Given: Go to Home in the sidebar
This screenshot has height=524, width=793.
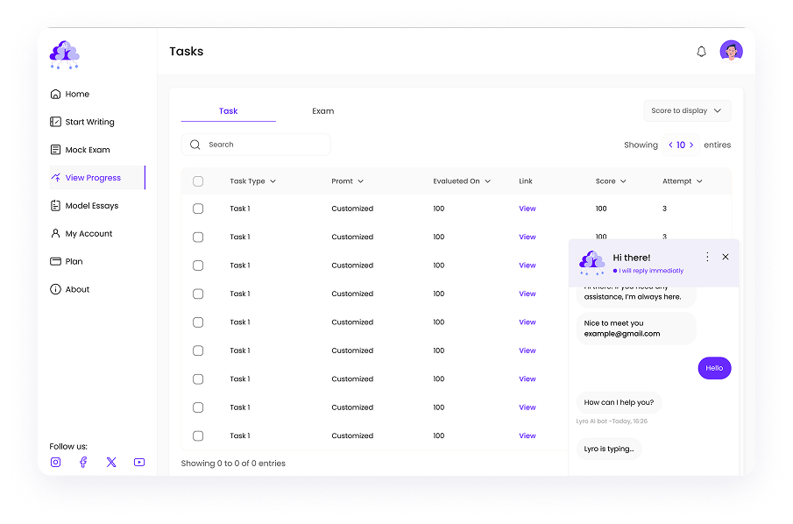Looking at the screenshot, I should [70, 94].
